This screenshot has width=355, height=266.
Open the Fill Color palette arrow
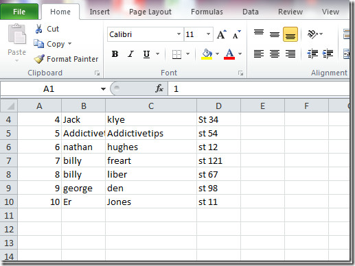[x=217, y=54]
